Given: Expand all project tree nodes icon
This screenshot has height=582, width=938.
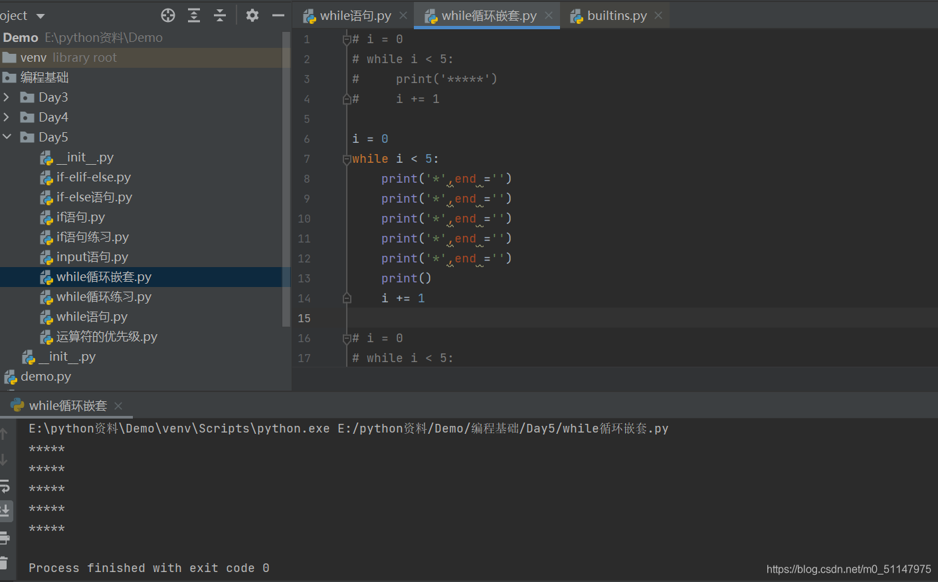Looking at the screenshot, I should tap(194, 15).
